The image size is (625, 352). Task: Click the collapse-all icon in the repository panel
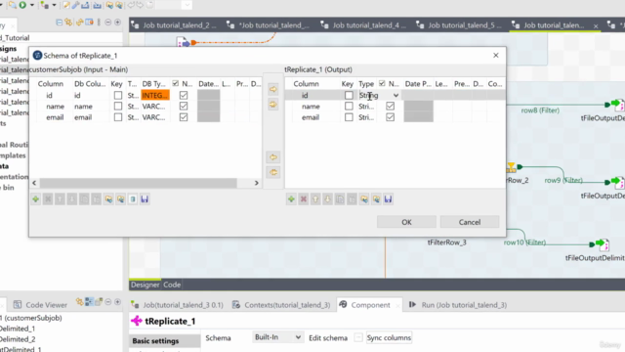59,22
